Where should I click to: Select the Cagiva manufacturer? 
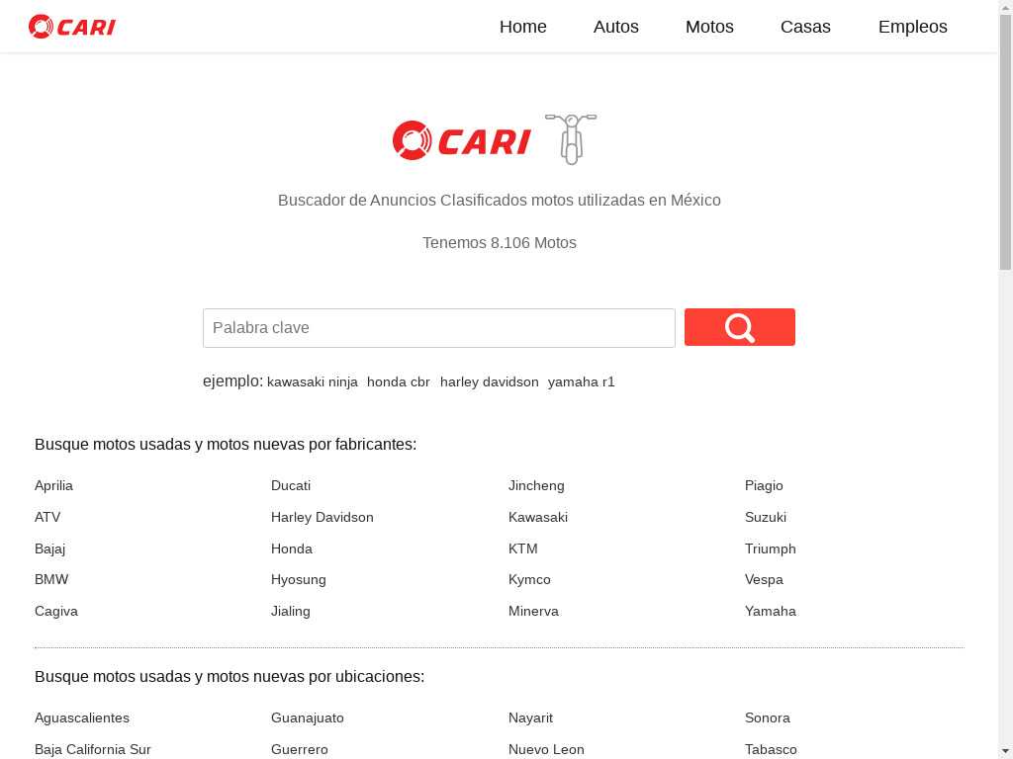click(x=56, y=611)
